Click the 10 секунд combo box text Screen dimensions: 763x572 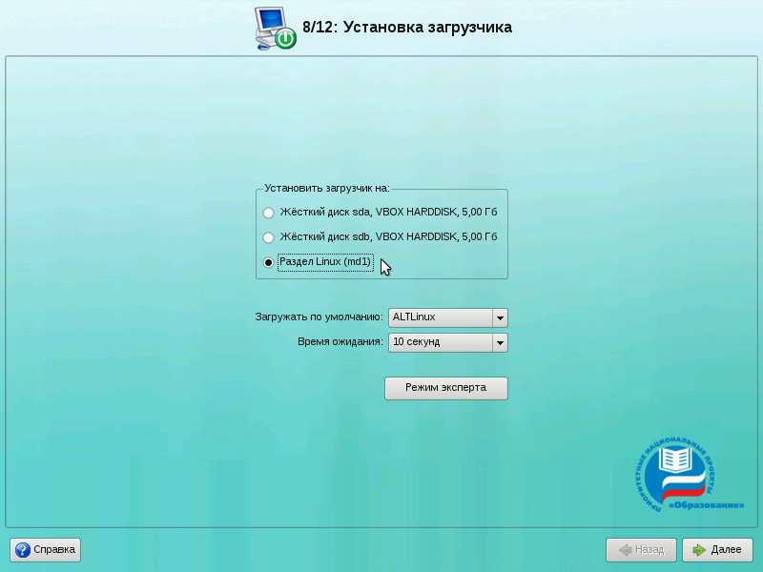click(417, 343)
